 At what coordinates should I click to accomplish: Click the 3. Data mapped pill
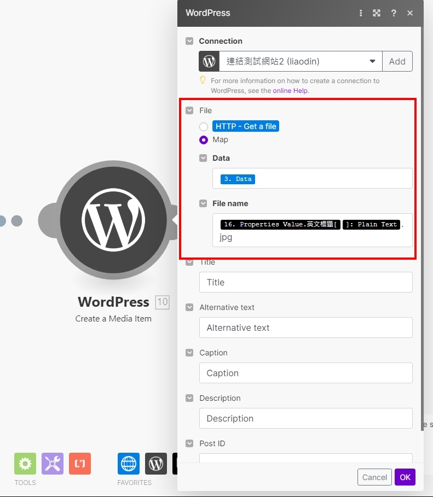(x=238, y=179)
